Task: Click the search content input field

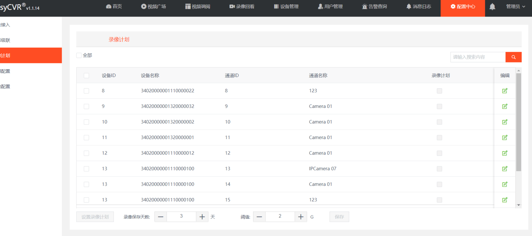Action: click(478, 57)
